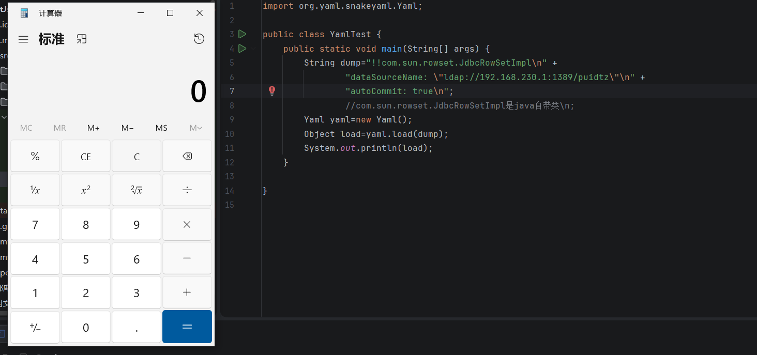Toggle Calculator keep-on-top mode icon

pos(82,39)
